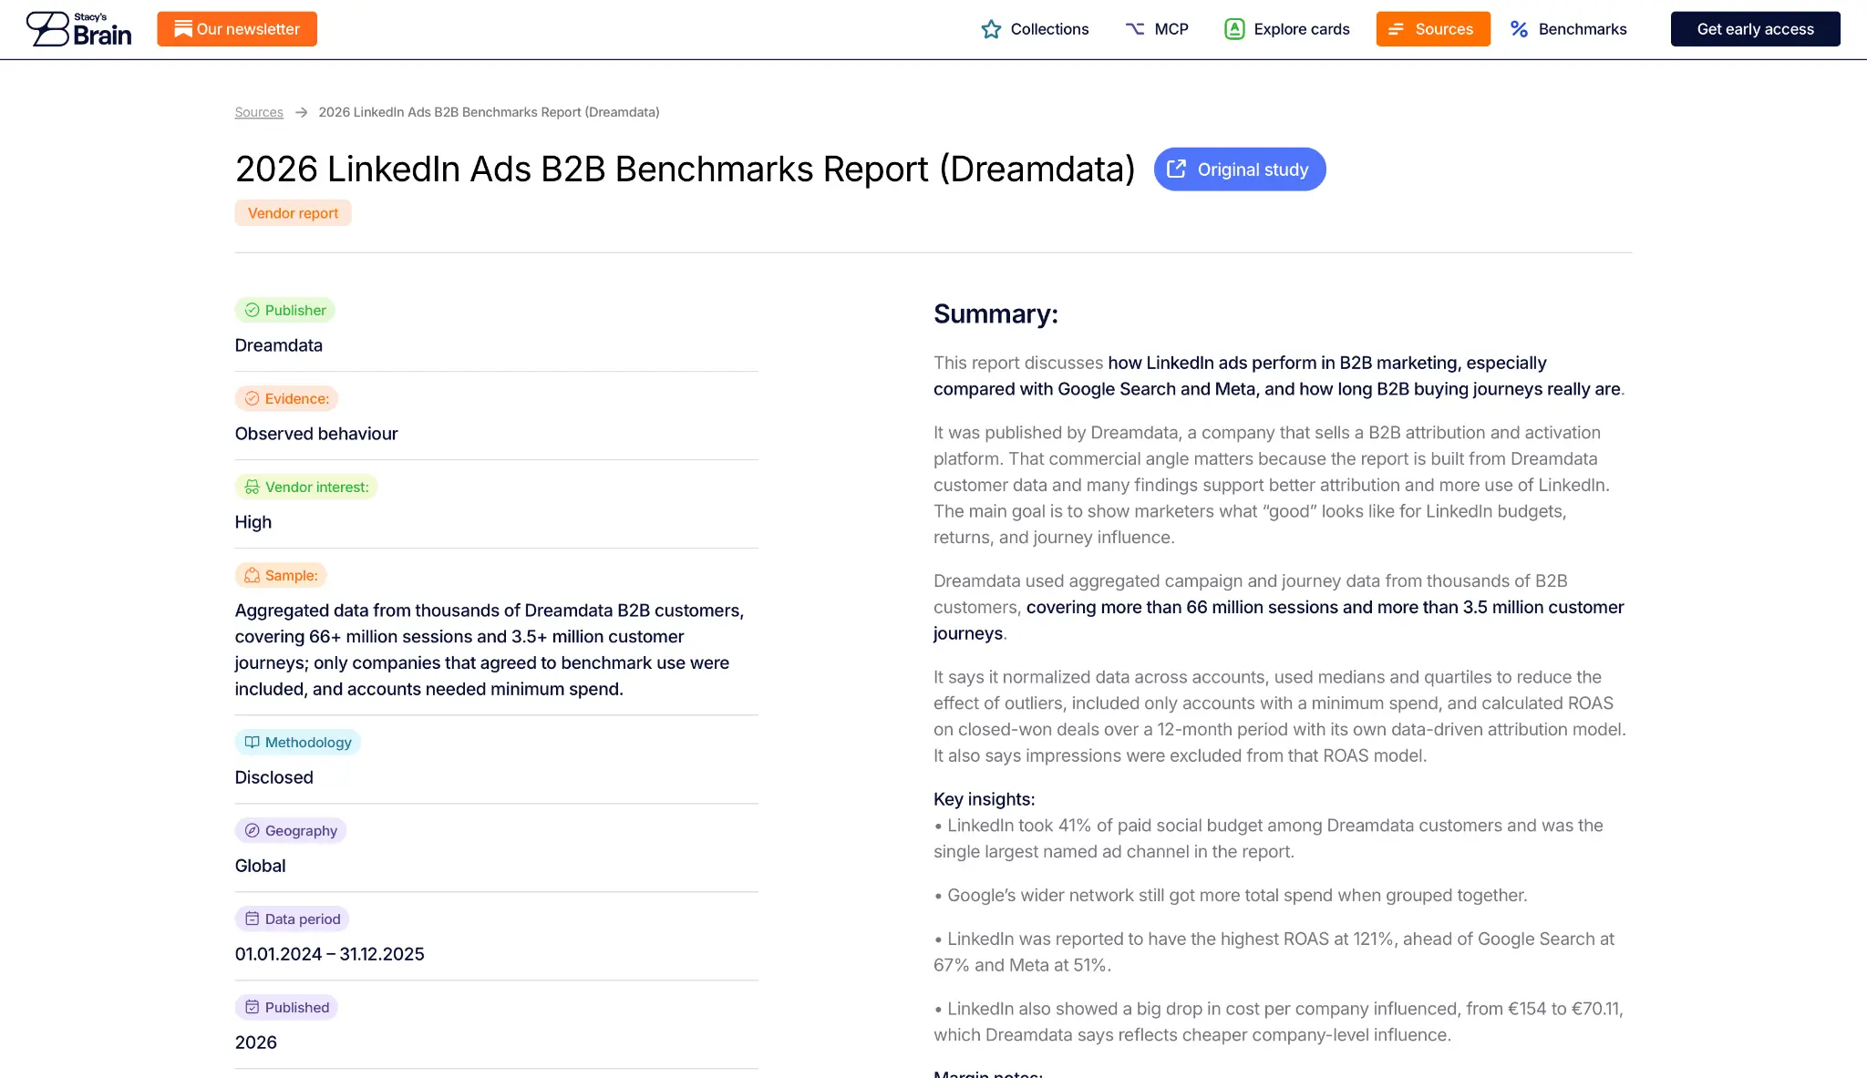
Task: Click the '01.01.2024 – 31.12.2025' data period
Action: click(330, 954)
